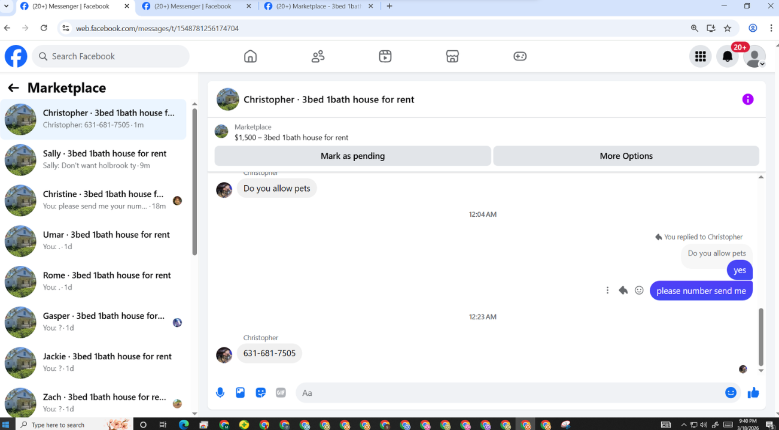The height and width of the screenshot is (430, 779).
Task: Open Umar conversation in list
Action: [94, 241]
